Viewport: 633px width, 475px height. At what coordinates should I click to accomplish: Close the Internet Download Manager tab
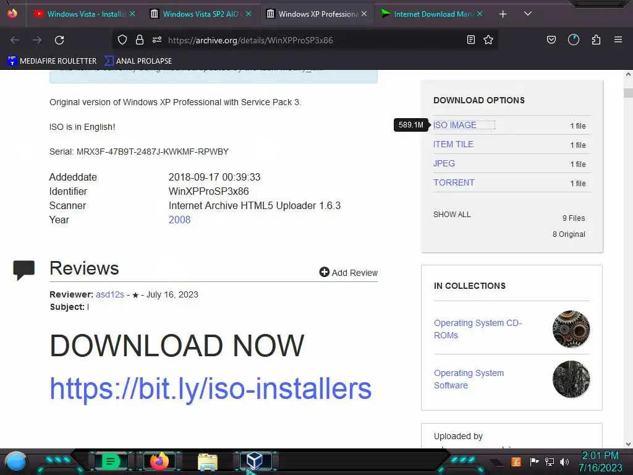tap(480, 14)
